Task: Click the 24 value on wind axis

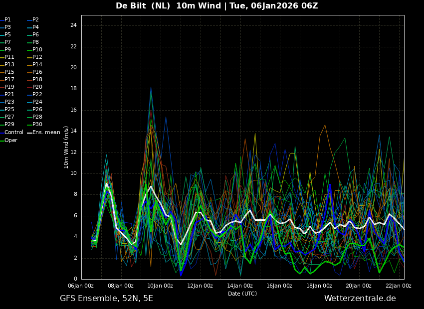Action: (x=73, y=25)
